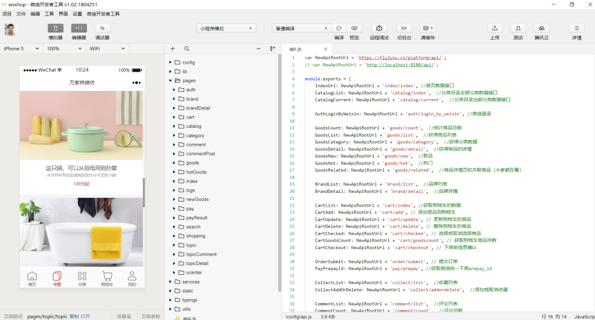Toggle the editor panel
This screenshot has height=320, width=595.
click(79, 28)
